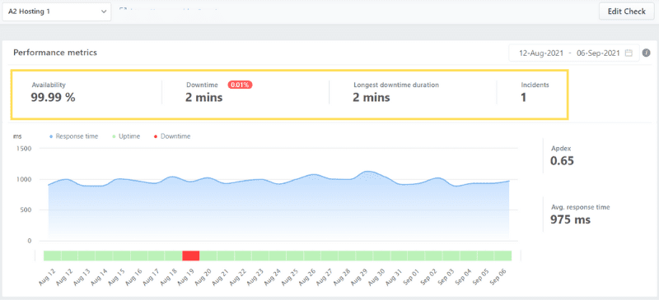
Task: Toggle Downtime legend series
Action: pyautogui.click(x=172, y=136)
